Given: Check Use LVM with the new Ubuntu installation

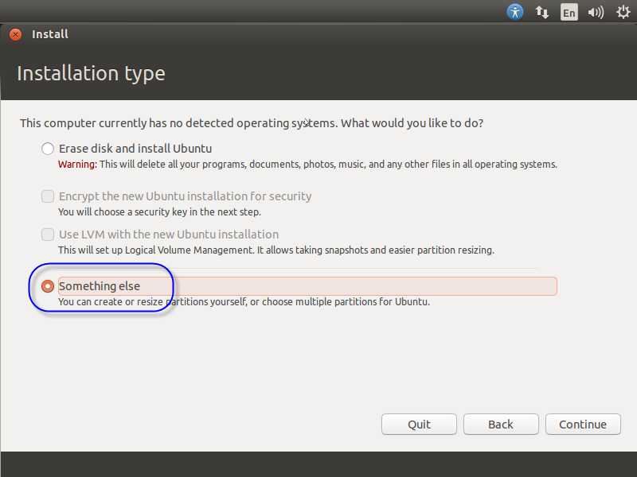Looking at the screenshot, I should tap(48, 234).
